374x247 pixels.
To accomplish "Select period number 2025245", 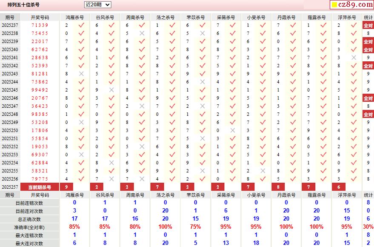I will pyautogui.click(x=10, y=90).
